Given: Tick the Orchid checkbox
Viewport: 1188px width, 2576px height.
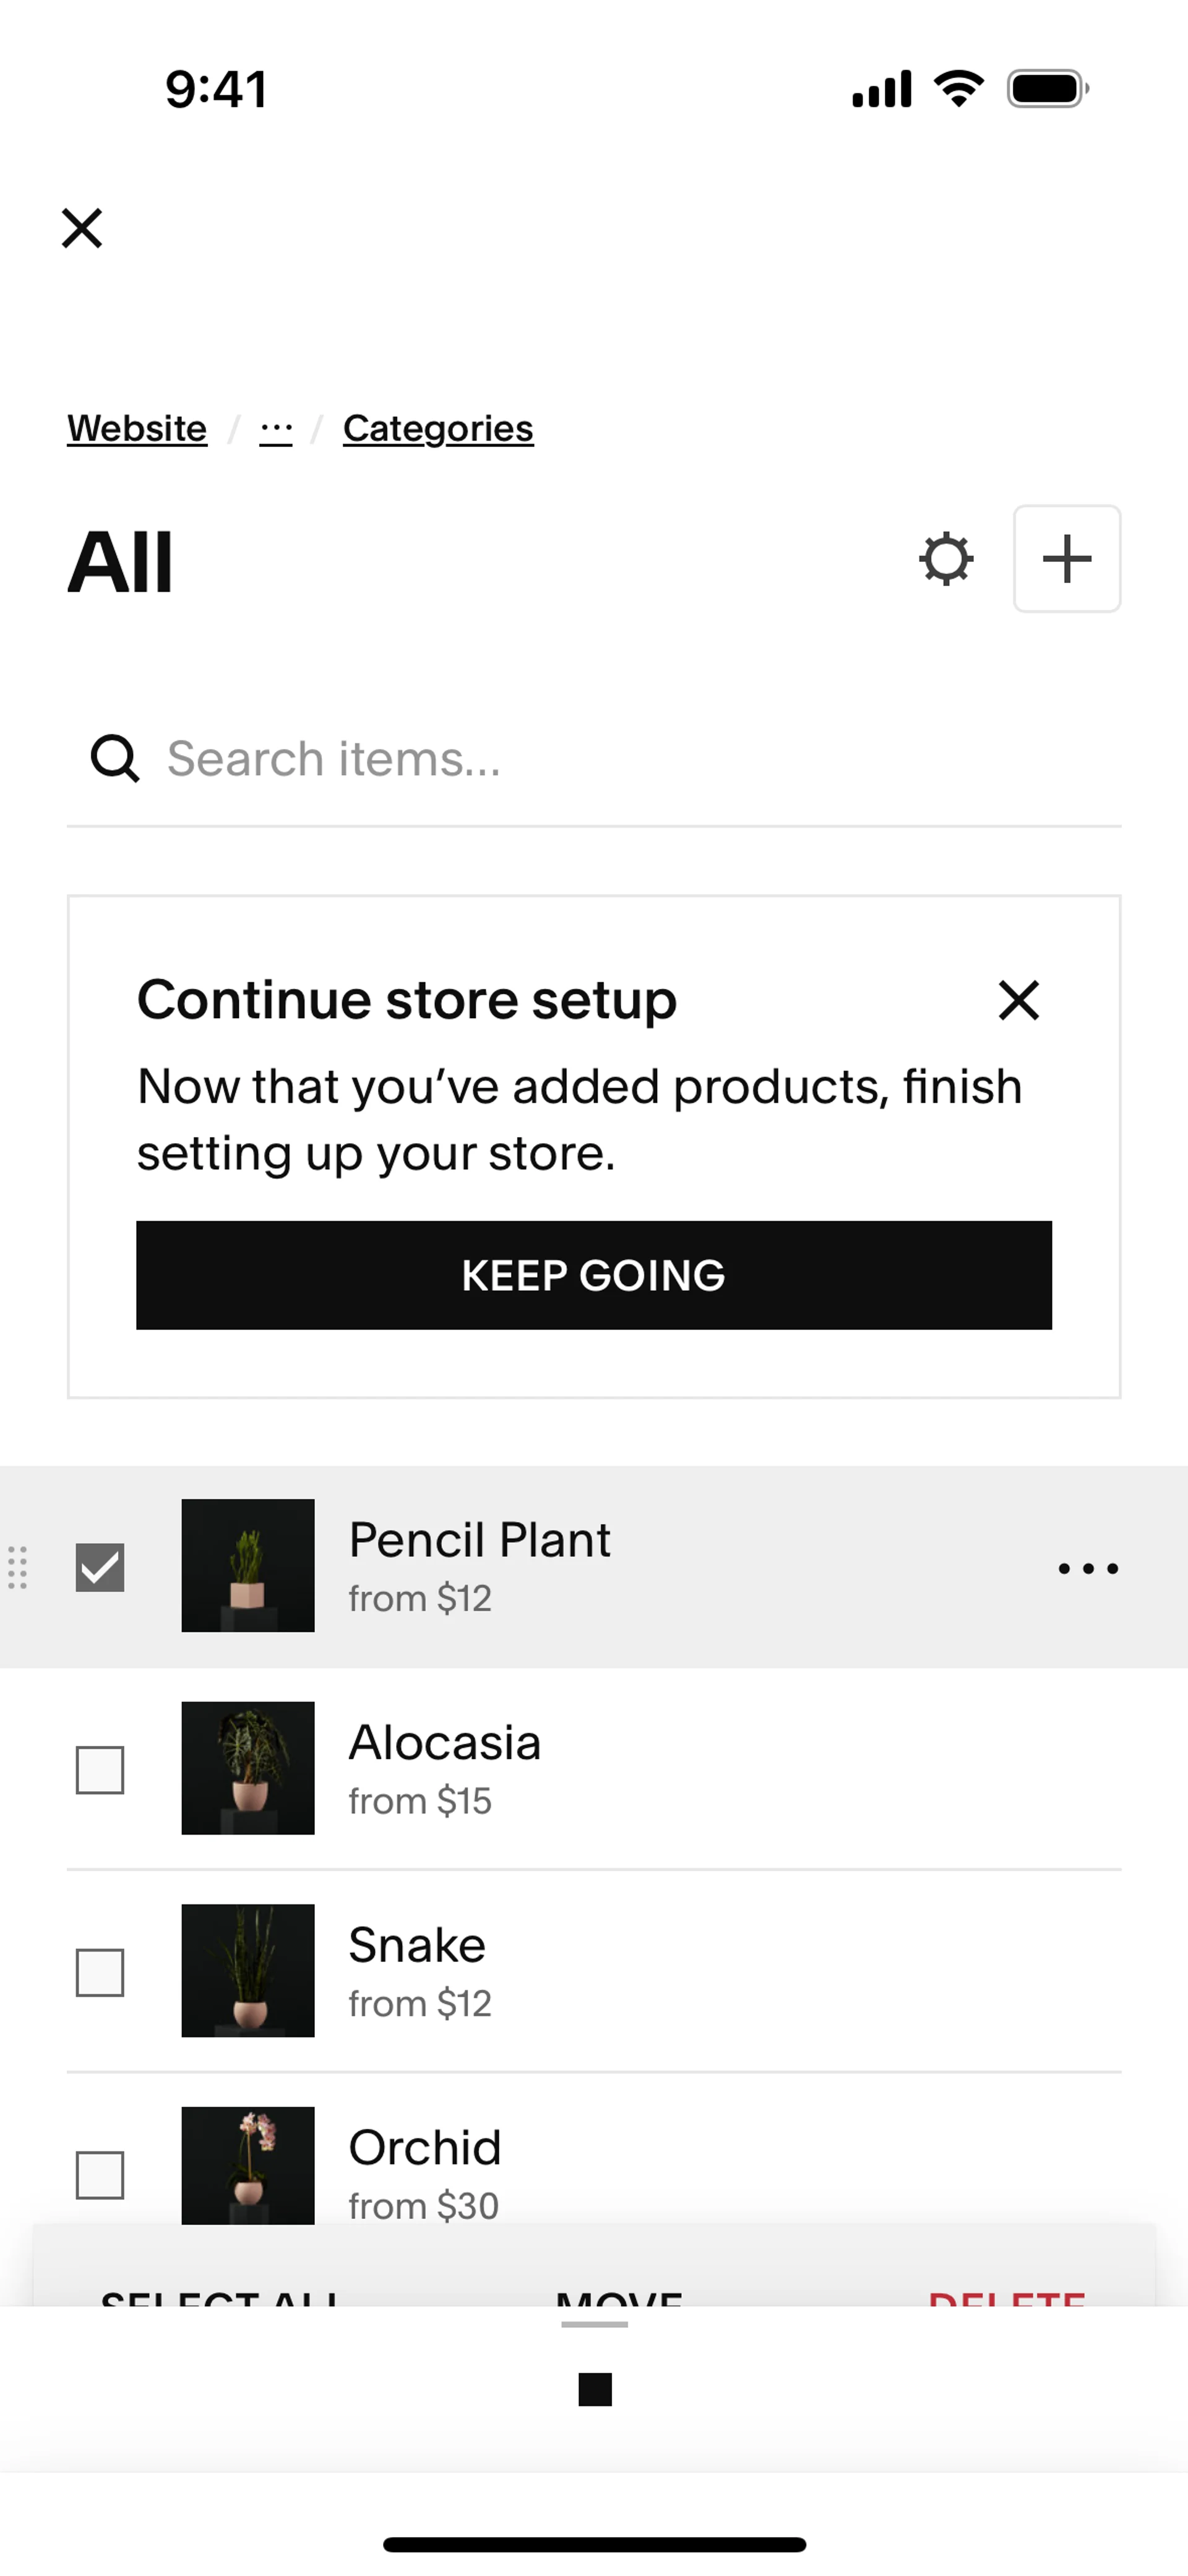Looking at the screenshot, I should pos(100,2175).
